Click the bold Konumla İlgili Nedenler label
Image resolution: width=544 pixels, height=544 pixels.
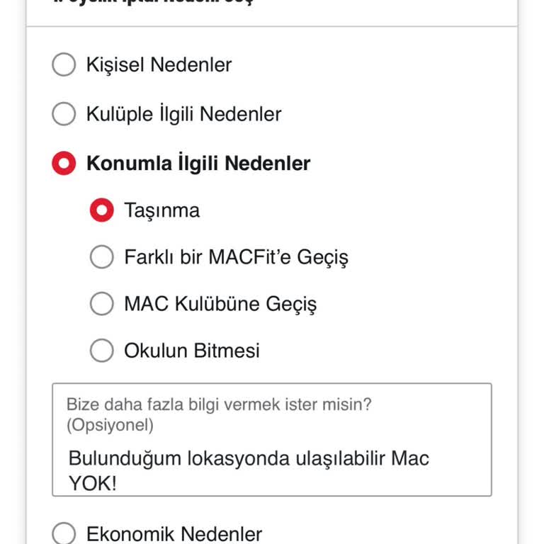198,164
